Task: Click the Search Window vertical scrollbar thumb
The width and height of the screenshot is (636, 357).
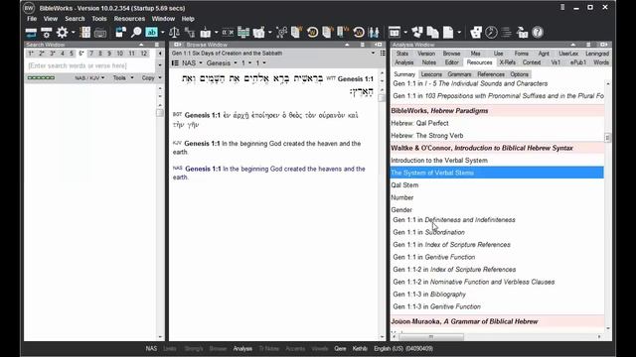Action: click(x=160, y=113)
